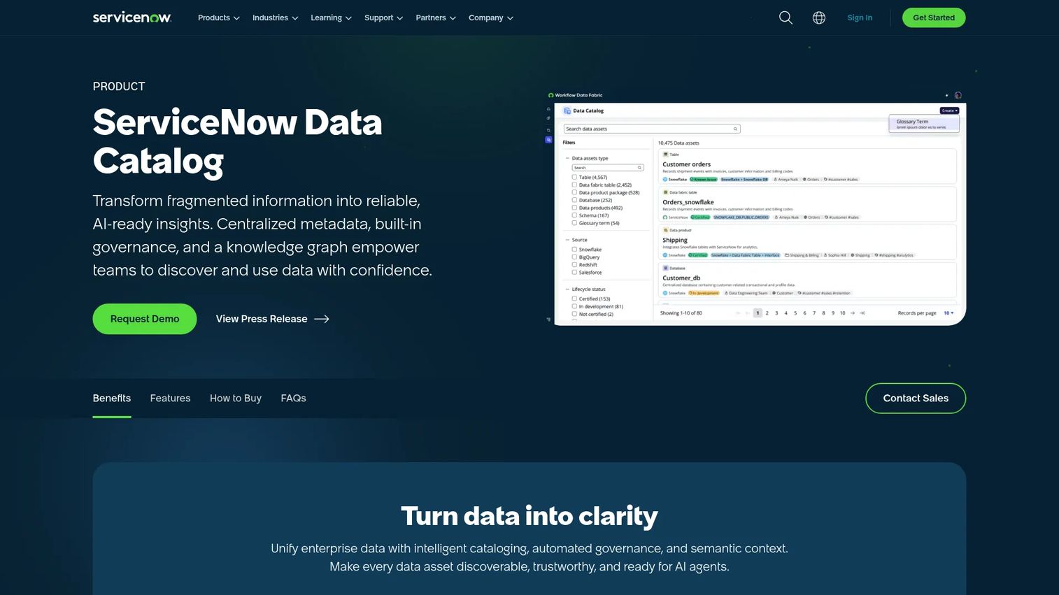Click the ServiceNow logo
The width and height of the screenshot is (1059, 595).
point(132,17)
